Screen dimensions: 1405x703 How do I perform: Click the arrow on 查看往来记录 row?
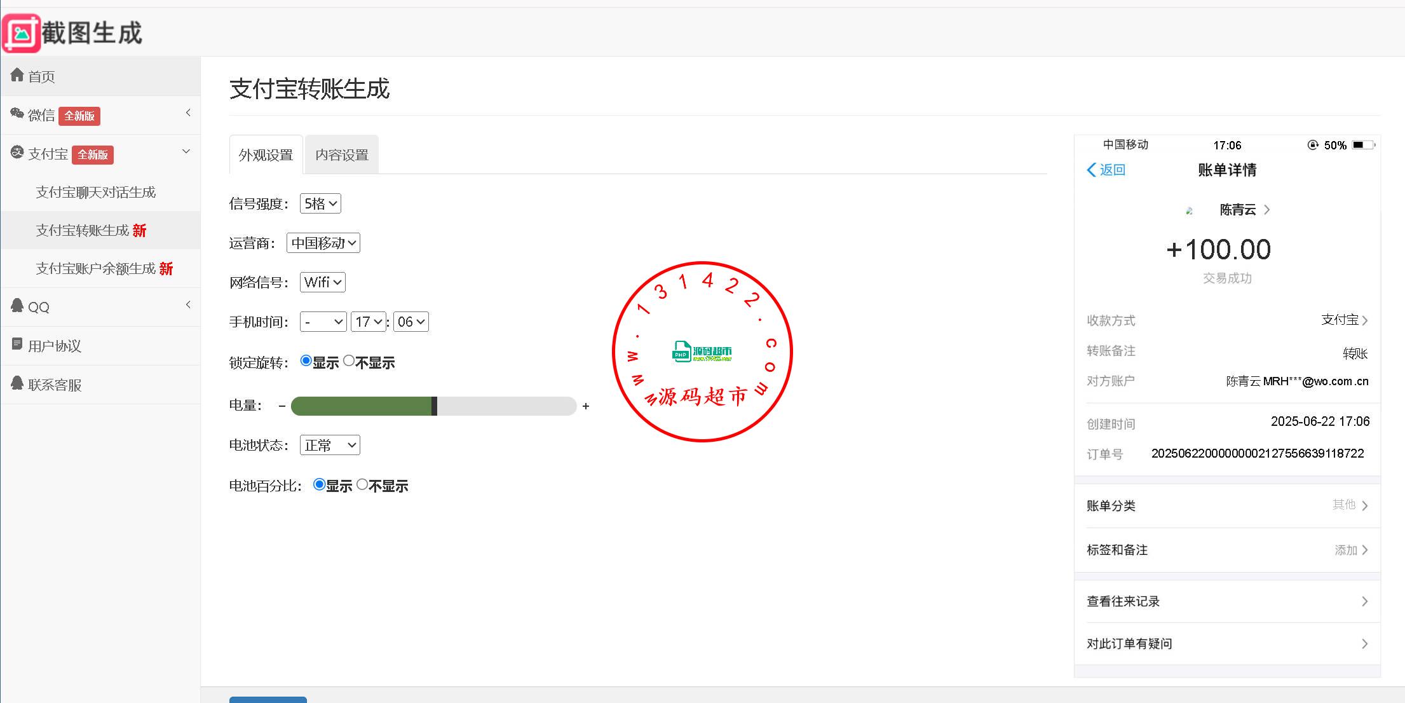1364,601
